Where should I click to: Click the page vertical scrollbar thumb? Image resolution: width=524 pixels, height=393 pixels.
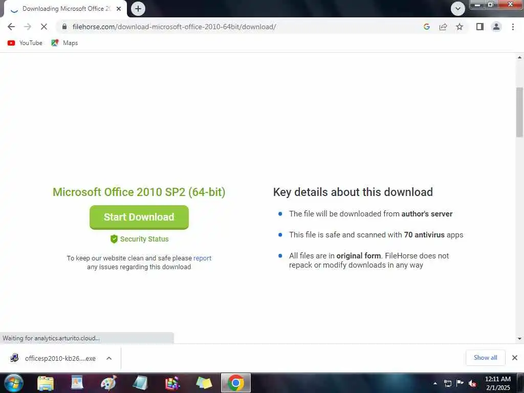pyautogui.click(x=519, y=112)
